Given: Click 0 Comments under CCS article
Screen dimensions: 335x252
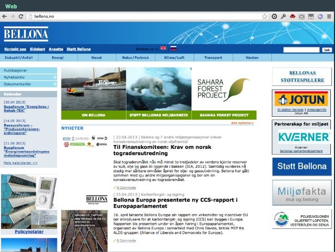Looking at the screenshot, I should [x=126, y=240].
